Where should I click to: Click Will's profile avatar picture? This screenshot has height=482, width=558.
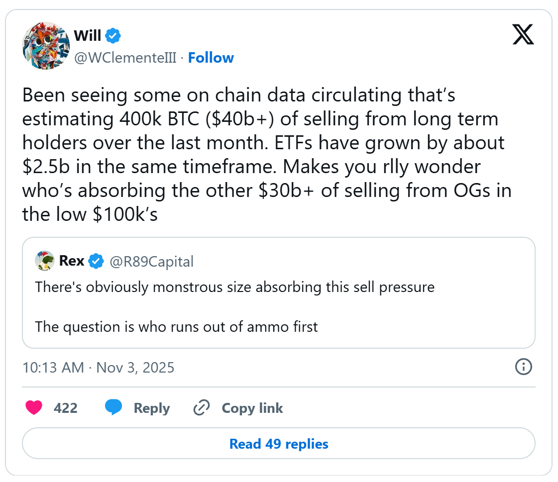point(46,45)
